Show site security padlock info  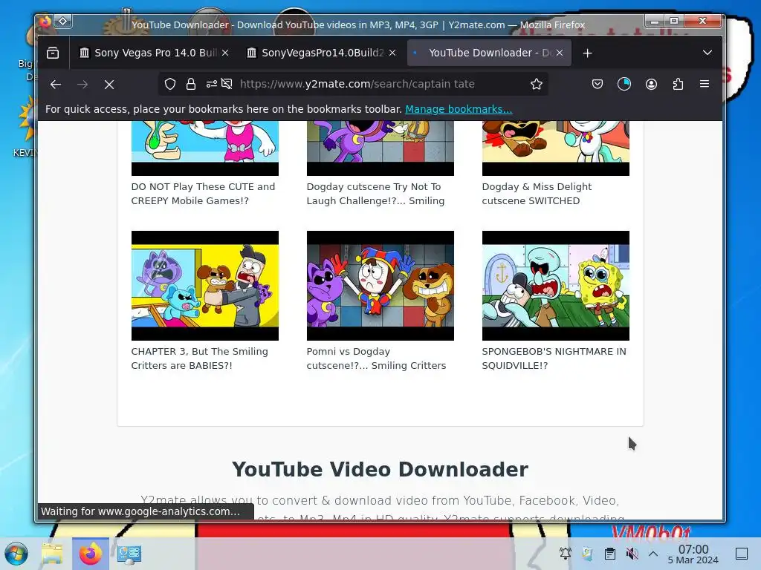[191, 84]
